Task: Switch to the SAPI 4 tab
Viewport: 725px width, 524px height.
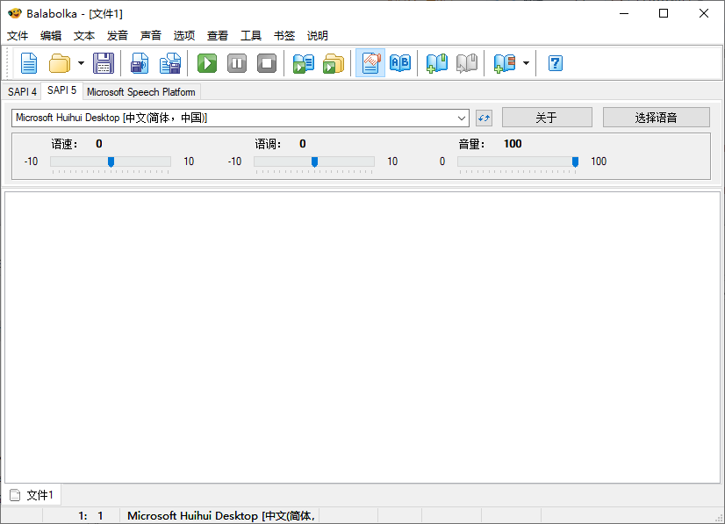Action: point(22,92)
